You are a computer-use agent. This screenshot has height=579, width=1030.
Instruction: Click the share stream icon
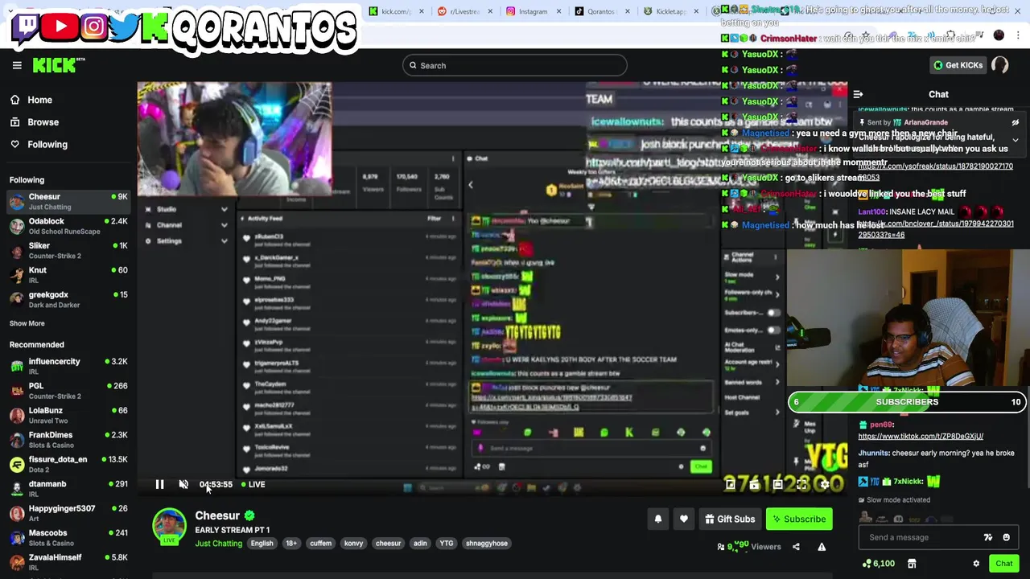[x=796, y=547]
